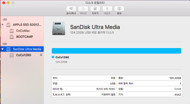Screen dimensions: 190x104
Task: Click the Mount (마운트) toolbar icon
Action: click(107, 9)
